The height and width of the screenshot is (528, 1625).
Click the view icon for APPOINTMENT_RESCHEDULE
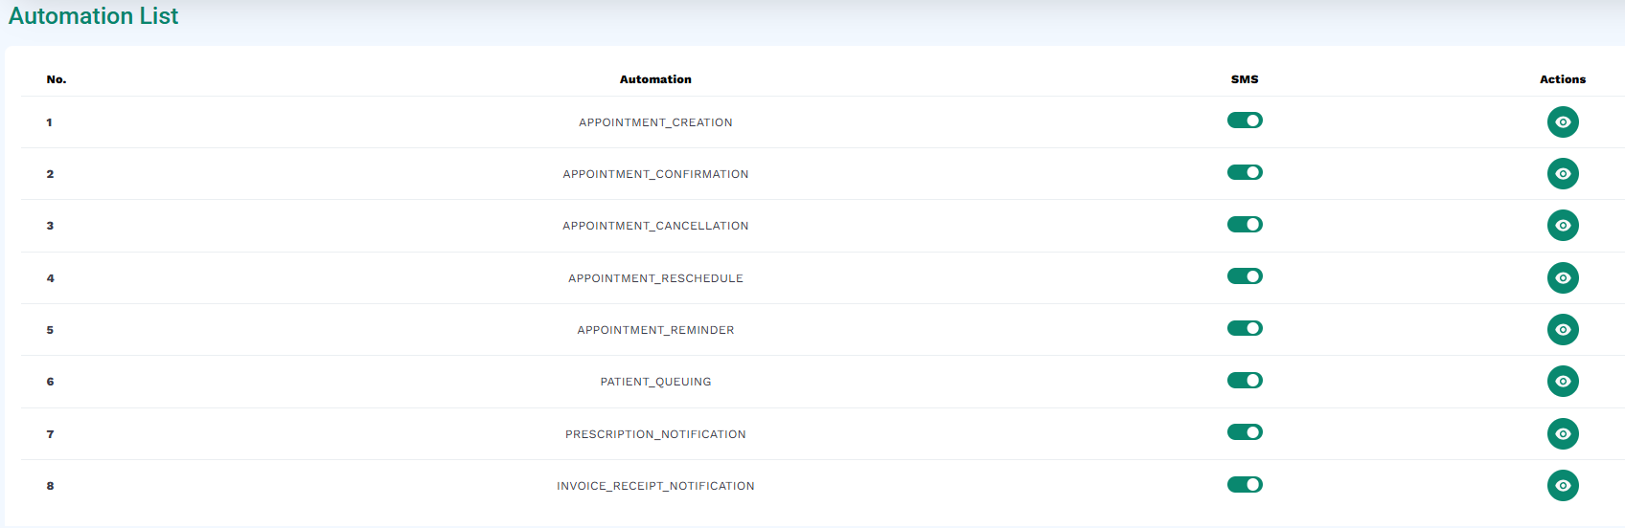[x=1563, y=277]
